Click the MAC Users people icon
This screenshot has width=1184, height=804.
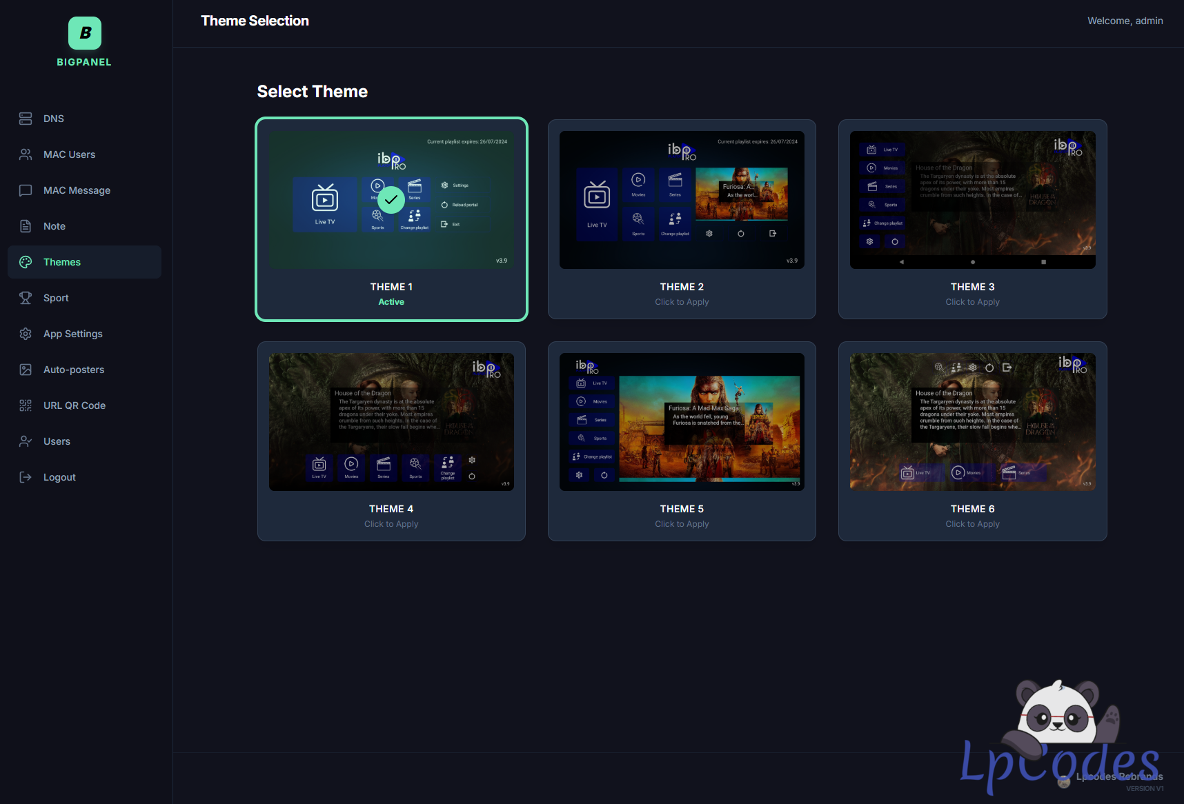[26, 154]
